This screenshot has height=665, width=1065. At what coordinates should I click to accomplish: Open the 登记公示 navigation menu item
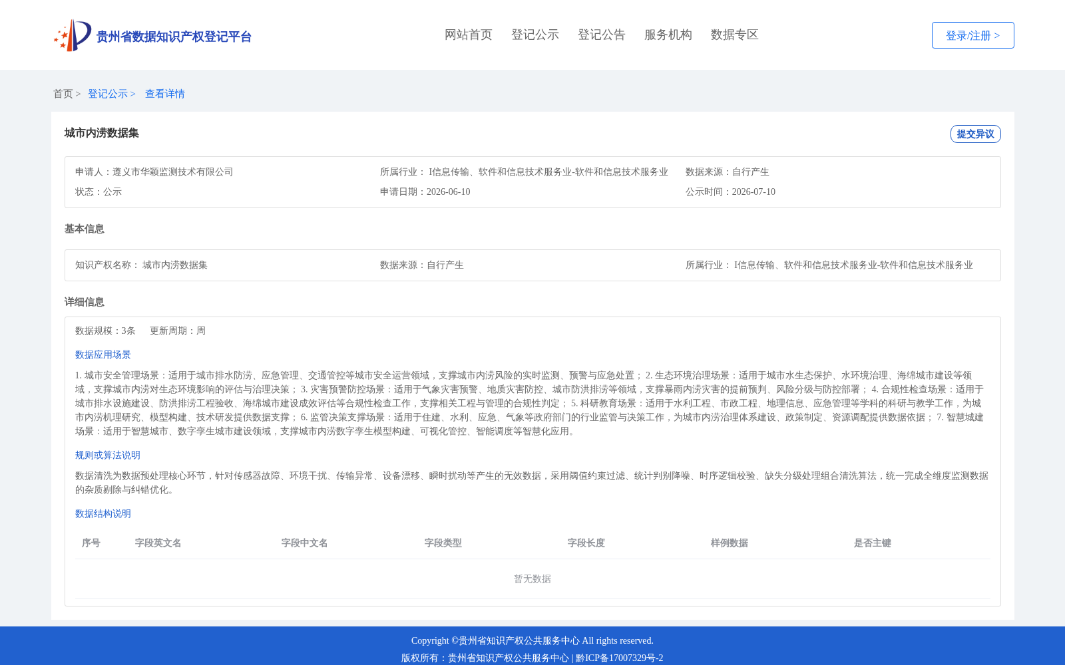pos(535,35)
